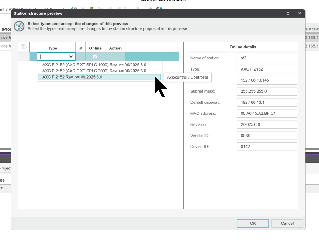Click the Name of station field
The image size is (319, 240).
[267, 58]
